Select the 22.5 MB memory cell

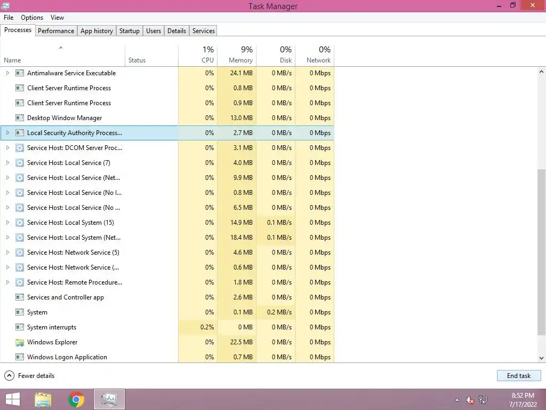point(237,342)
